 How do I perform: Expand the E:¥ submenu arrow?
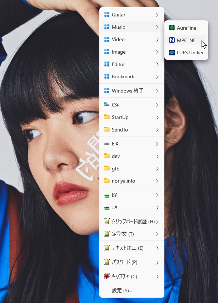pyautogui.click(x=157, y=144)
